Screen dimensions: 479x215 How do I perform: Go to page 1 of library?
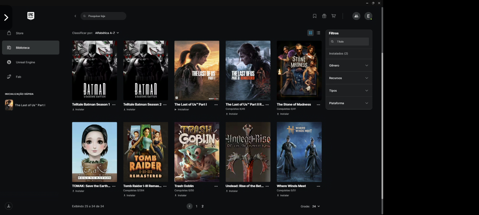(x=197, y=206)
